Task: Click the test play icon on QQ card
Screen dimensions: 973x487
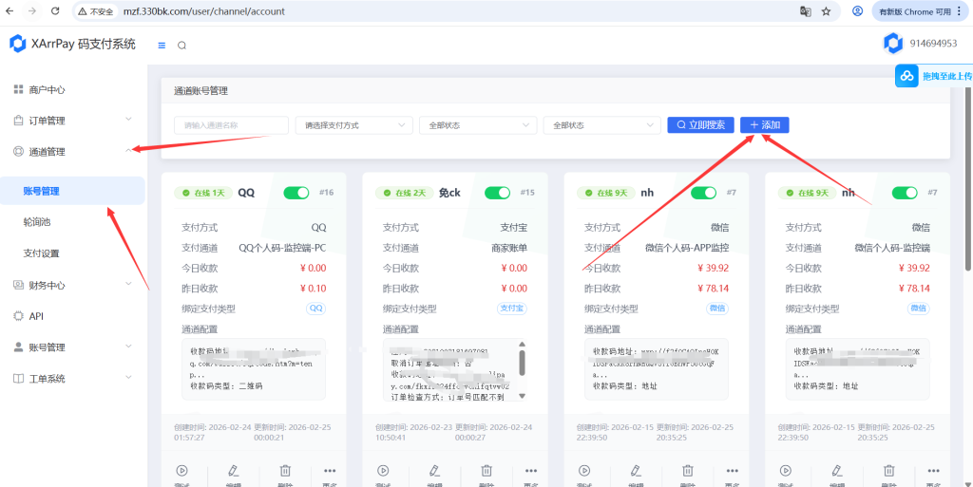Action: pyautogui.click(x=181, y=470)
